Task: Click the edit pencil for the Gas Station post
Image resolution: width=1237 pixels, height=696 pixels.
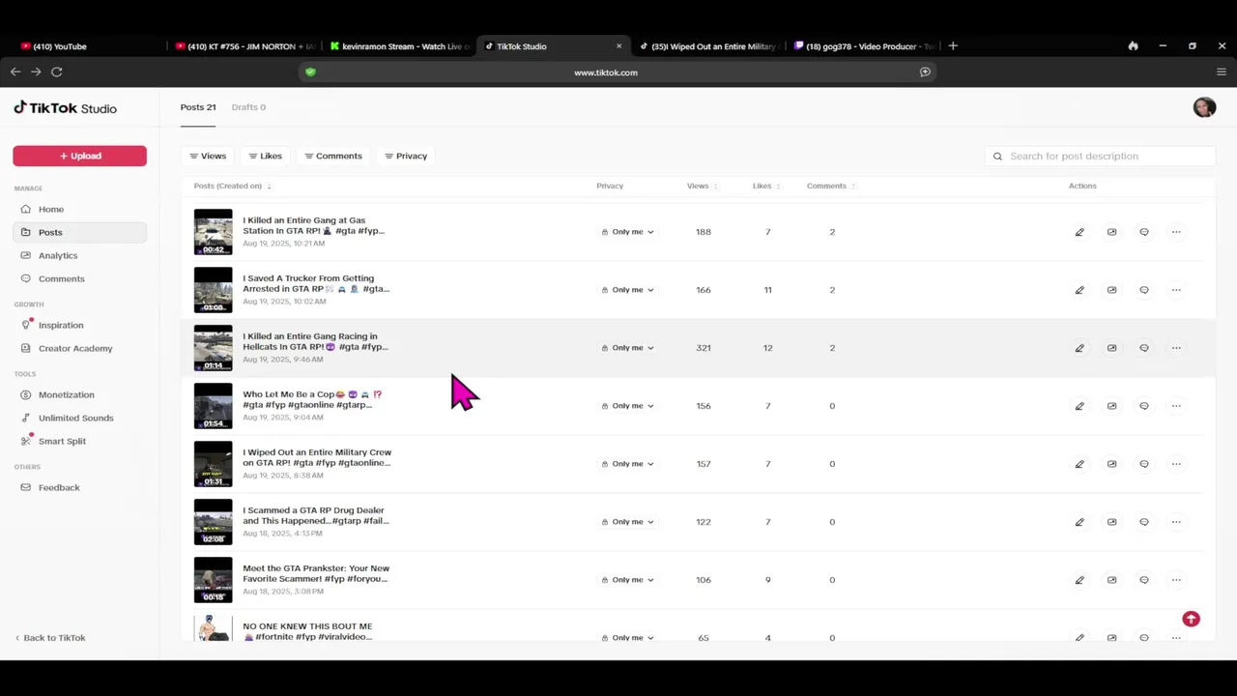Action: 1079,232
